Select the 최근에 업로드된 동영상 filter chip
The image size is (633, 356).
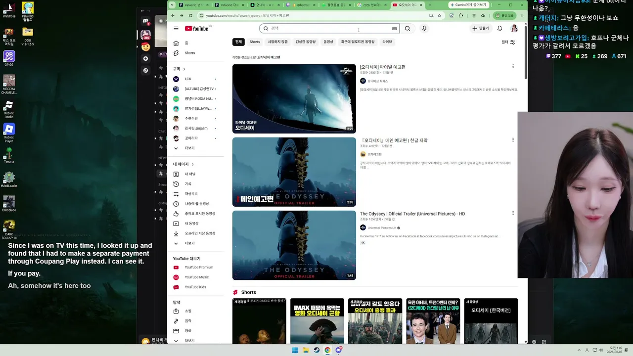358,42
